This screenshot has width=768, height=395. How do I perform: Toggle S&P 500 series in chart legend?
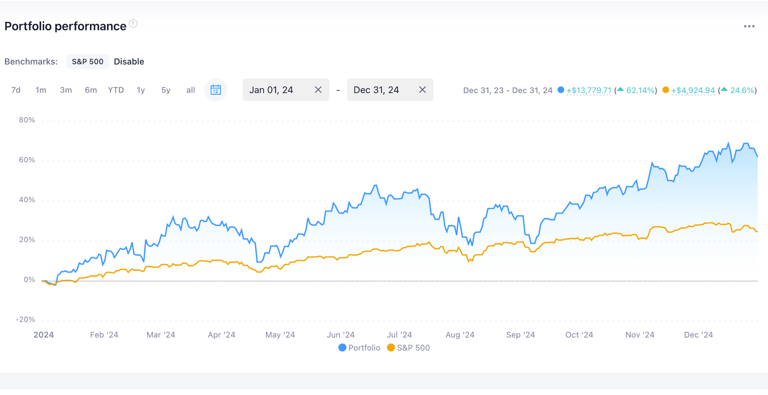tap(409, 347)
